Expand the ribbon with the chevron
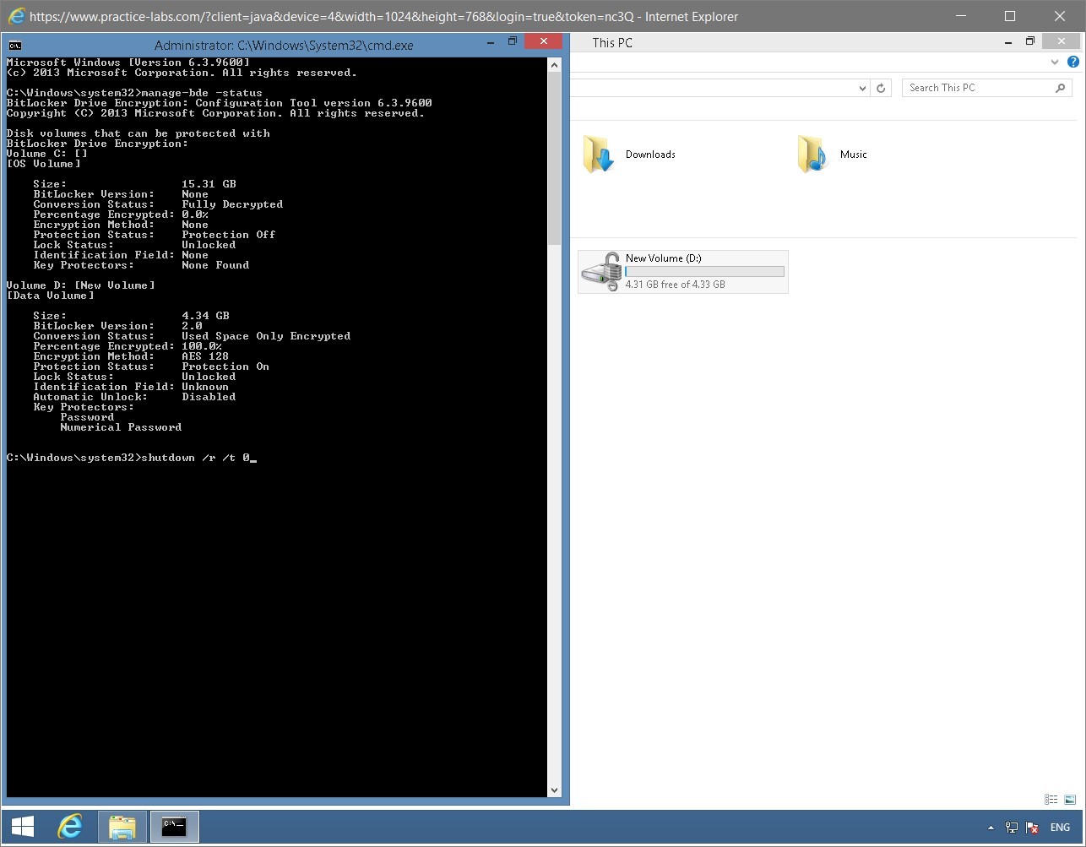This screenshot has width=1086, height=847. pos(1054,61)
